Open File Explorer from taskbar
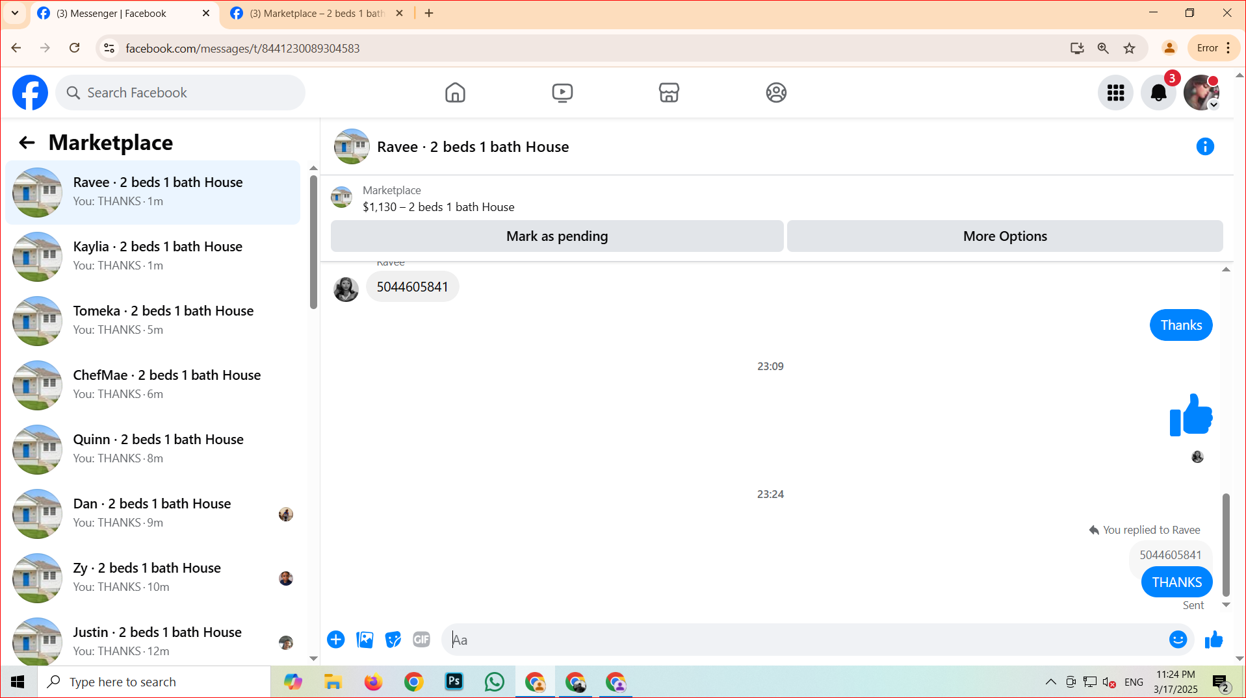This screenshot has width=1246, height=698. point(333,682)
